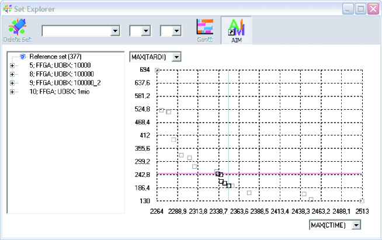Click the Delete Set toolbar icon

tap(18, 26)
